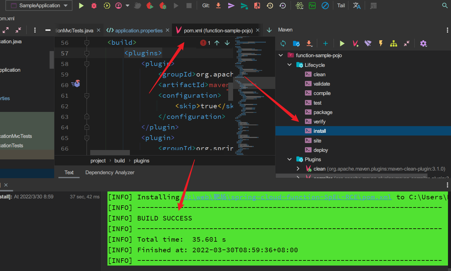The image size is (451, 271).
Task: Show hidden editor tabs arrow
Action: [x=269, y=30]
